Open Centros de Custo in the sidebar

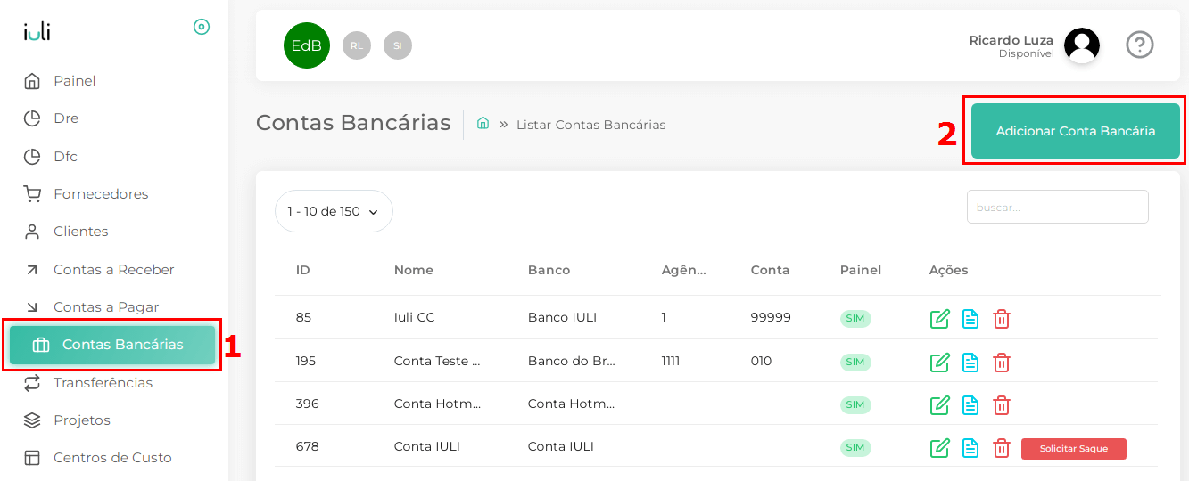112,458
